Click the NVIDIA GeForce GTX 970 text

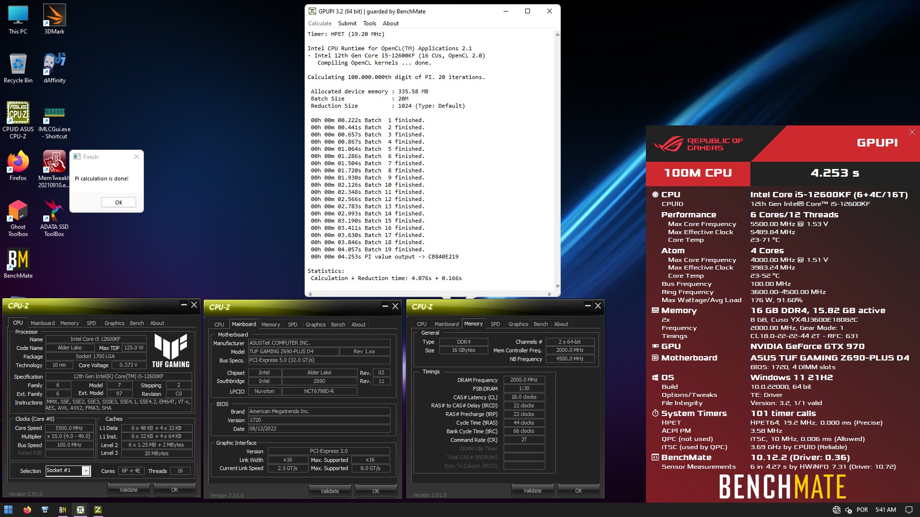[x=807, y=346]
